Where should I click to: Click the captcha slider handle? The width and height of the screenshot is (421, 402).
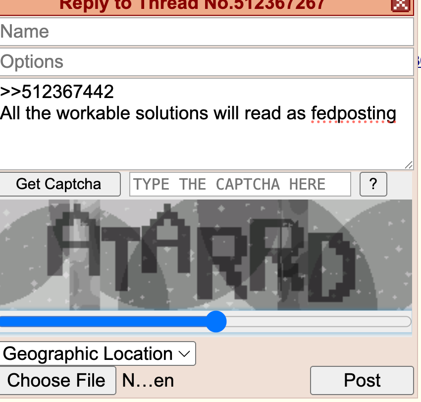tap(216, 321)
